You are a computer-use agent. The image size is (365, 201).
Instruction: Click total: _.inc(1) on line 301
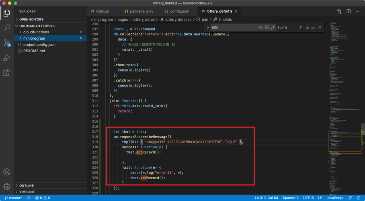pos(137,49)
